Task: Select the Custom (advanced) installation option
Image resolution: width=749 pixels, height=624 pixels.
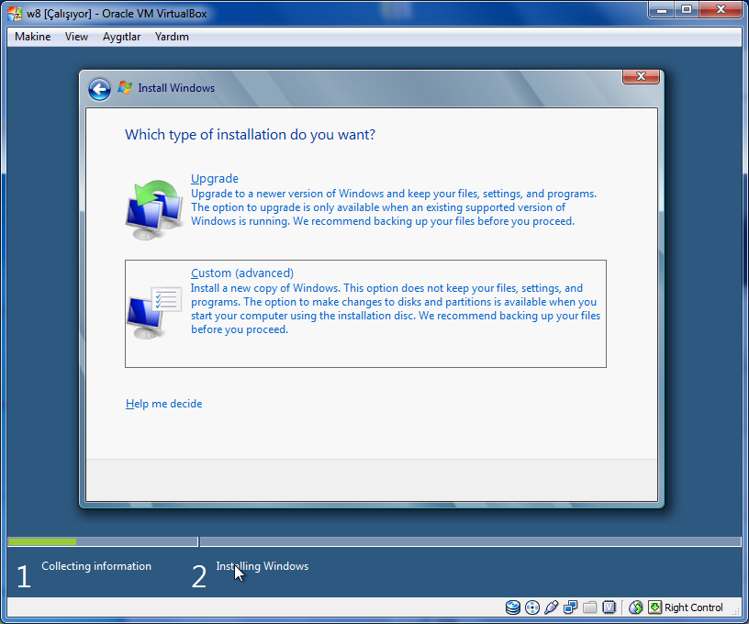Action: point(365,314)
